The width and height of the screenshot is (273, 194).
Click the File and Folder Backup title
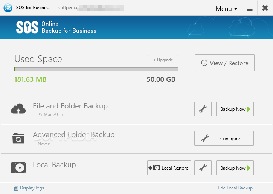pos(70,106)
